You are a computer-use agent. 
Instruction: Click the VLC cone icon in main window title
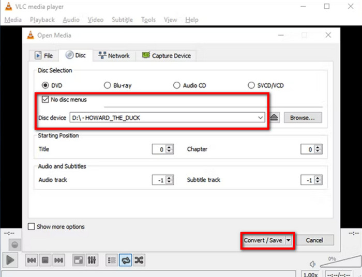tap(9, 6)
